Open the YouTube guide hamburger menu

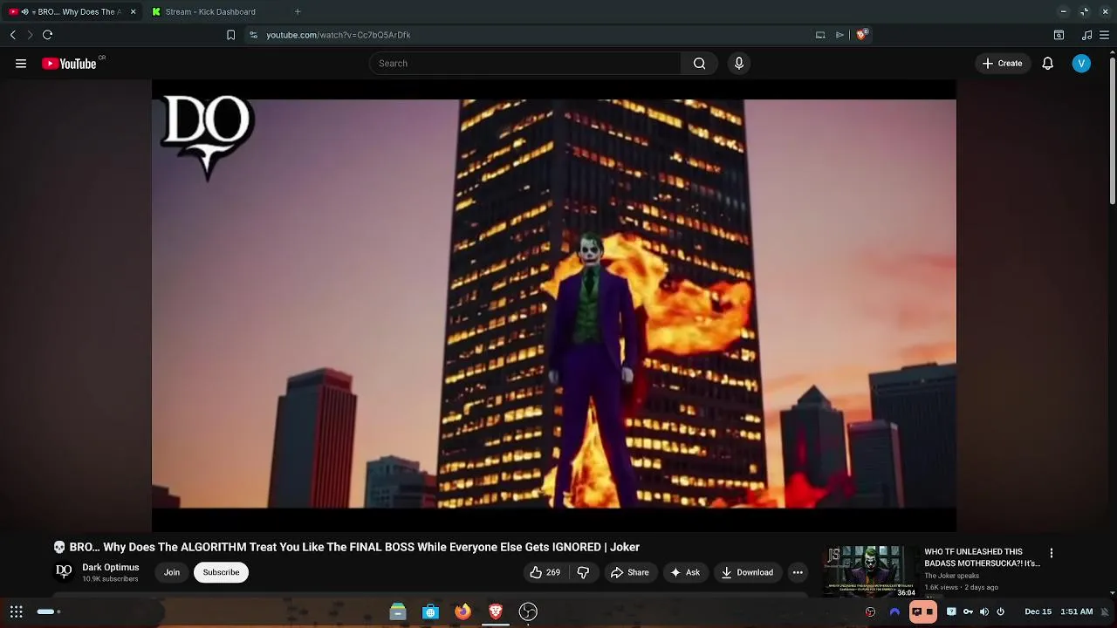point(21,63)
